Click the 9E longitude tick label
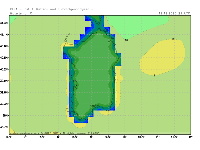The image size is (200, 150). (92, 137)
